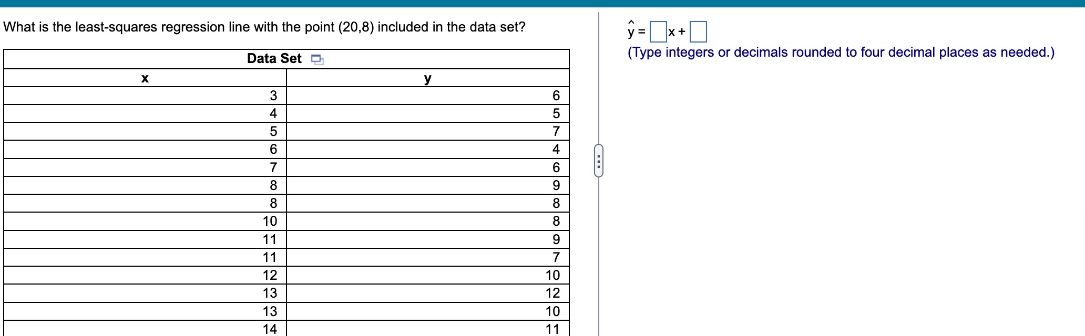This screenshot has height=336, width=1085.
Task: Click the y column header
Action: (x=428, y=78)
